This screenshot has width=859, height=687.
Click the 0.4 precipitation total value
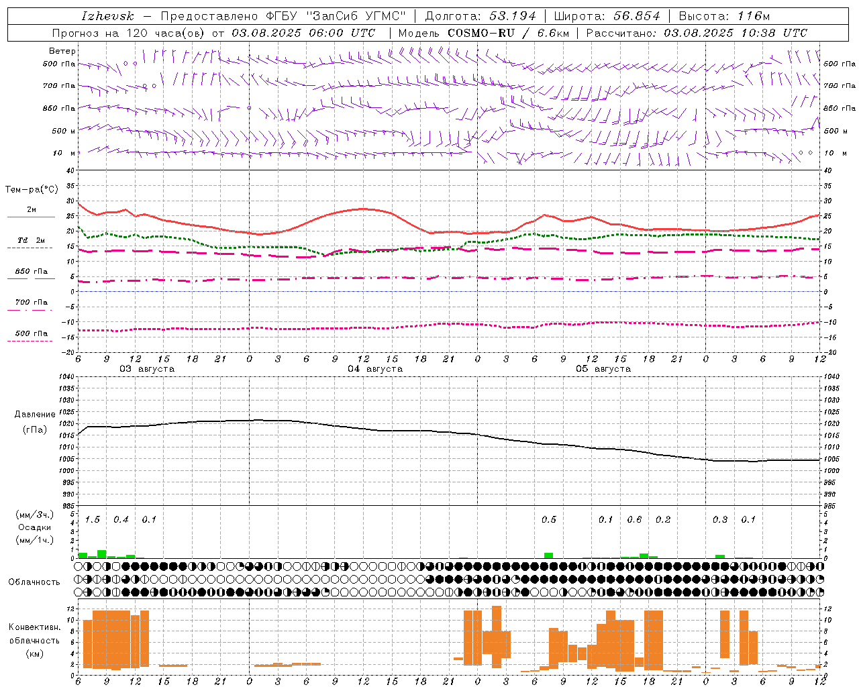(x=121, y=520)
